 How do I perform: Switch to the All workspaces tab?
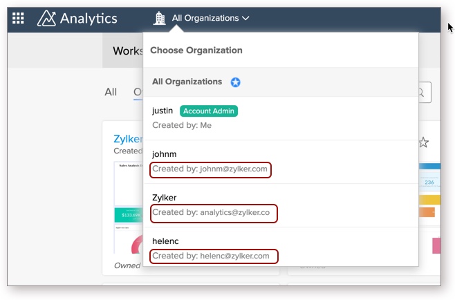[x=111, y=92]
